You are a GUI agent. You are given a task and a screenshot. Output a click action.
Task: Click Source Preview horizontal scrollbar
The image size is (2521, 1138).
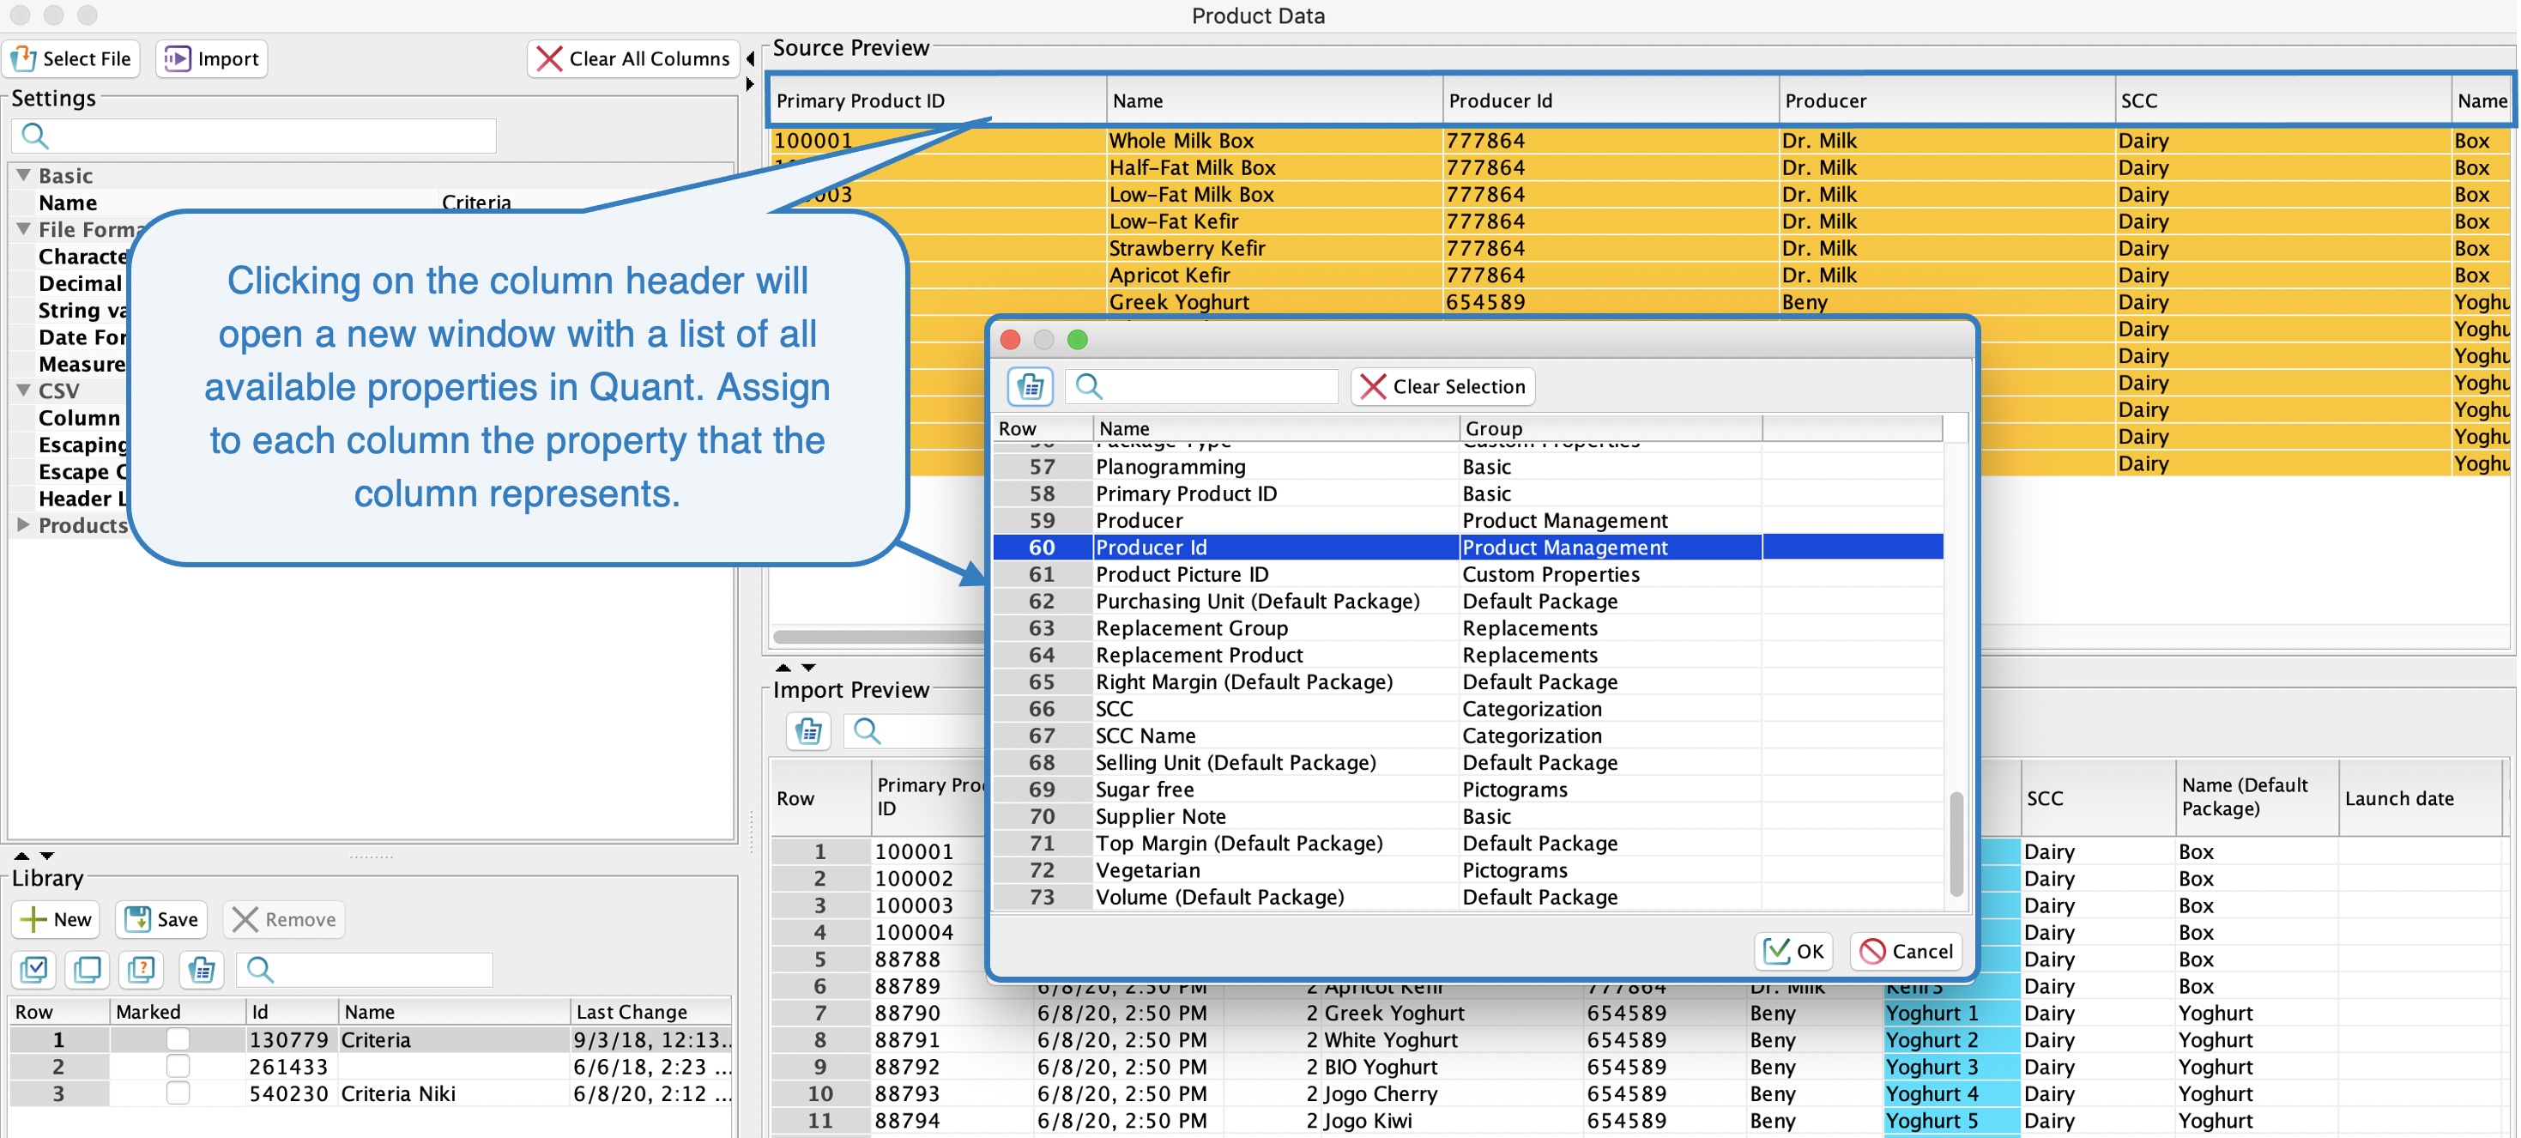point(879,636)
